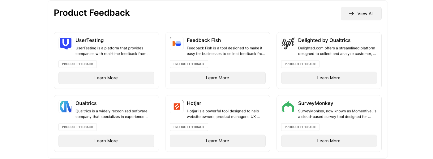Select Product Feedback tag under SurveyMonkey
Image resolution: width=433 pixels, height=159 pixels.
300,127
